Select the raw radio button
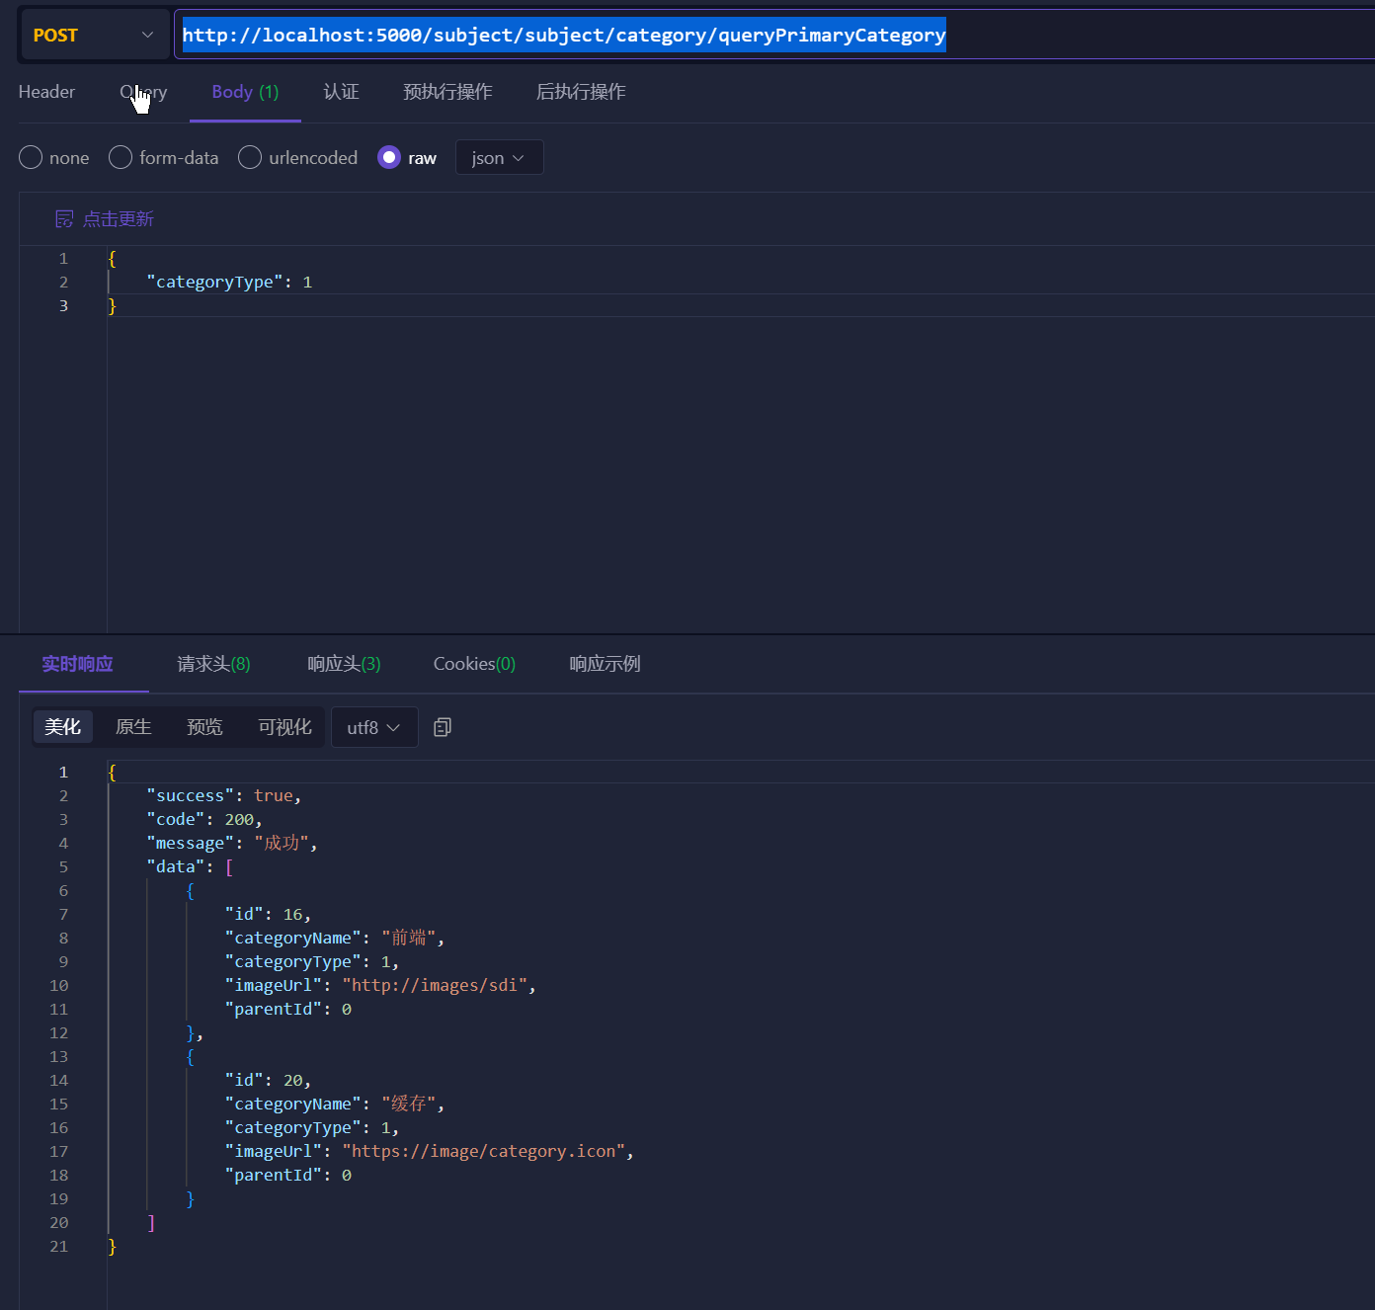 389,157
